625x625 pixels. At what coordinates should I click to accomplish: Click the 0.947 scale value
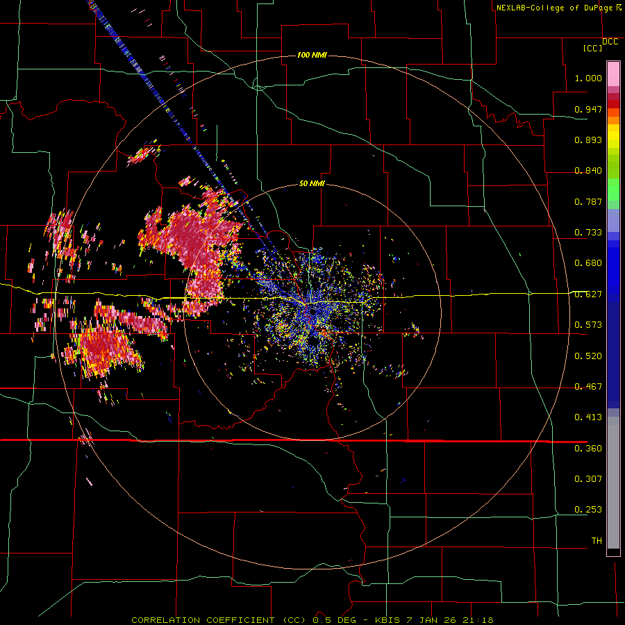[x=588, y=109]
